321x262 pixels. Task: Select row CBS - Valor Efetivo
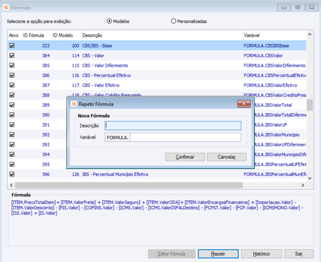point(157,85)
